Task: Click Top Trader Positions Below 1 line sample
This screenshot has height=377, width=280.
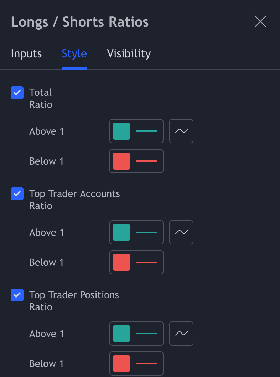Action: pyautogui.click(x=146, y=363)
